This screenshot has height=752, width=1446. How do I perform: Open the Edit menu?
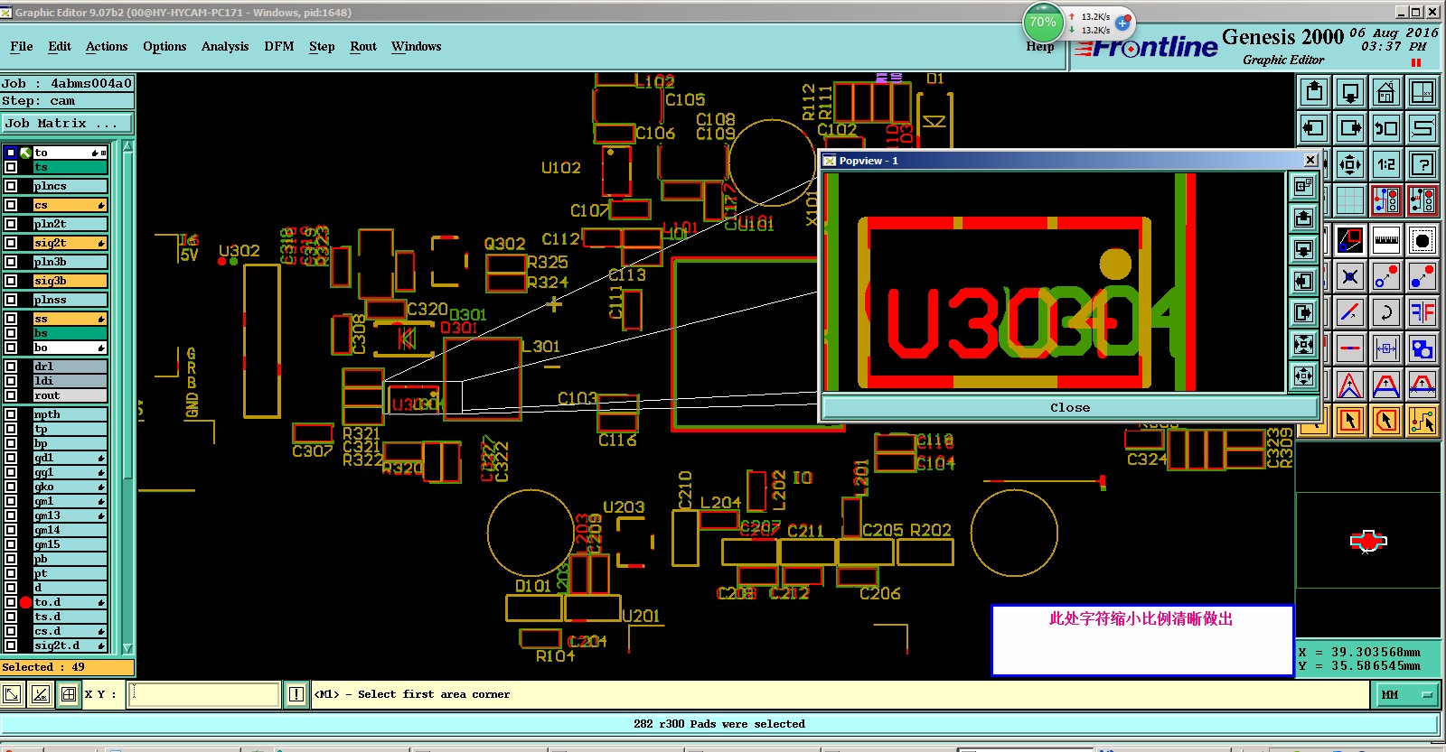coord(60,47)
